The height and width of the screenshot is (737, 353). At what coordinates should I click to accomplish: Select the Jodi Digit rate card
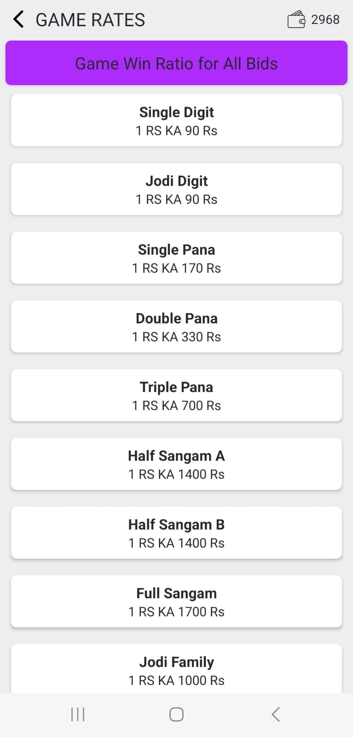pos(176,189)
